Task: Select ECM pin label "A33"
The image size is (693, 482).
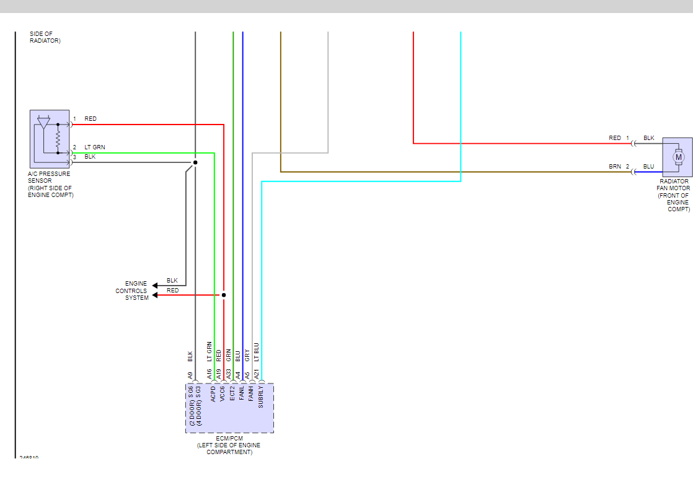Action: [229, 374]
